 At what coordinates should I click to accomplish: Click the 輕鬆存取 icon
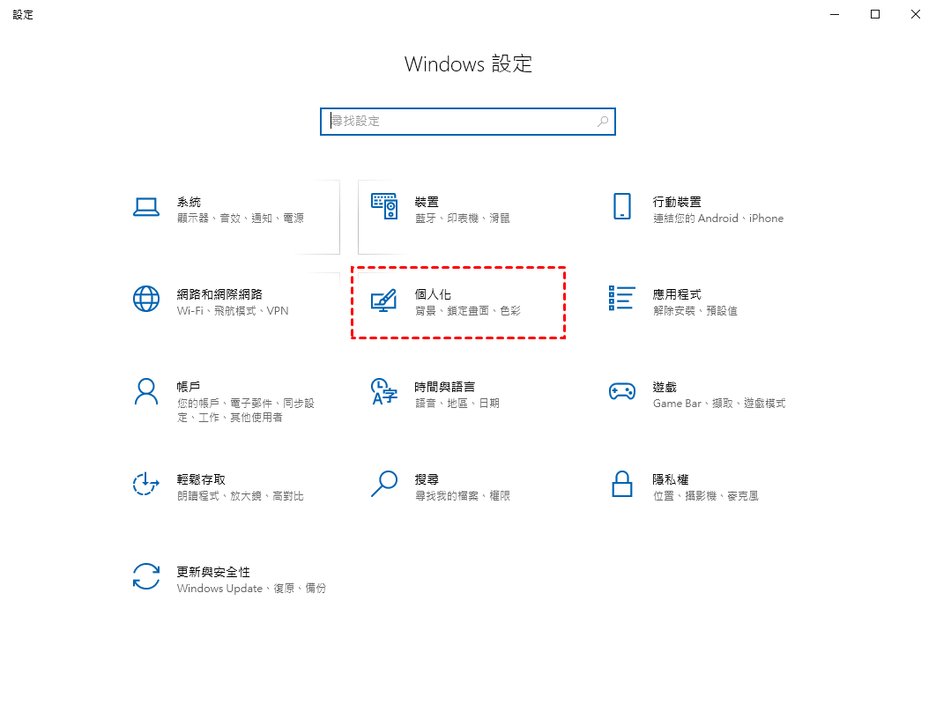pos(146,484)
